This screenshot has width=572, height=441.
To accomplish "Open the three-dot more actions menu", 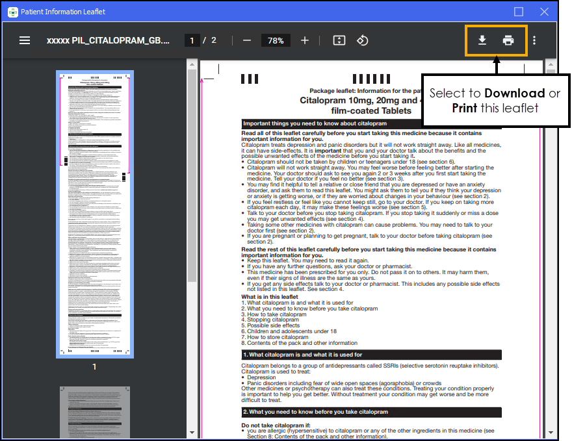I will click(534, 40).
